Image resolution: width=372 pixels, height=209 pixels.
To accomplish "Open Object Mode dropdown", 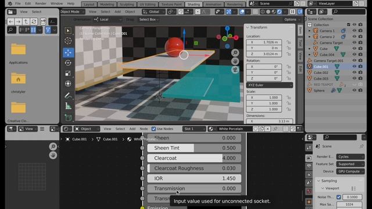I will coord(73,12).
